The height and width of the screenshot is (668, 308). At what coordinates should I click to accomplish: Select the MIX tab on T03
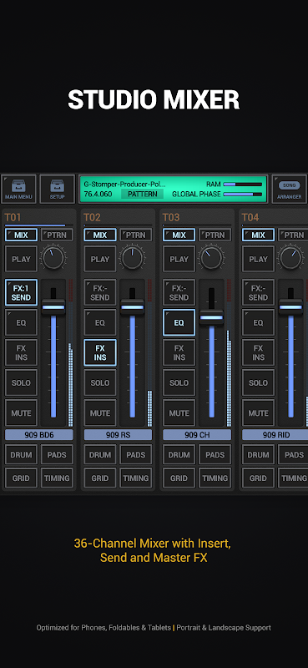179,235
